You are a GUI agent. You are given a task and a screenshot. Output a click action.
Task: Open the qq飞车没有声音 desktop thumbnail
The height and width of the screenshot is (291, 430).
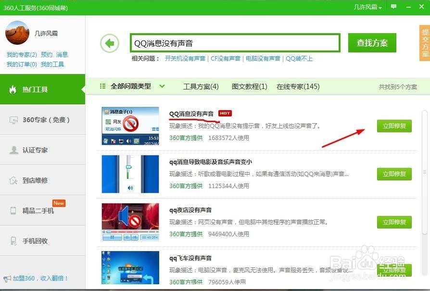tap(130, 268)
